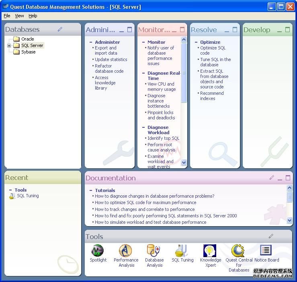Maximize the Develop panel
297x282 pixels.
click(287, 30)
